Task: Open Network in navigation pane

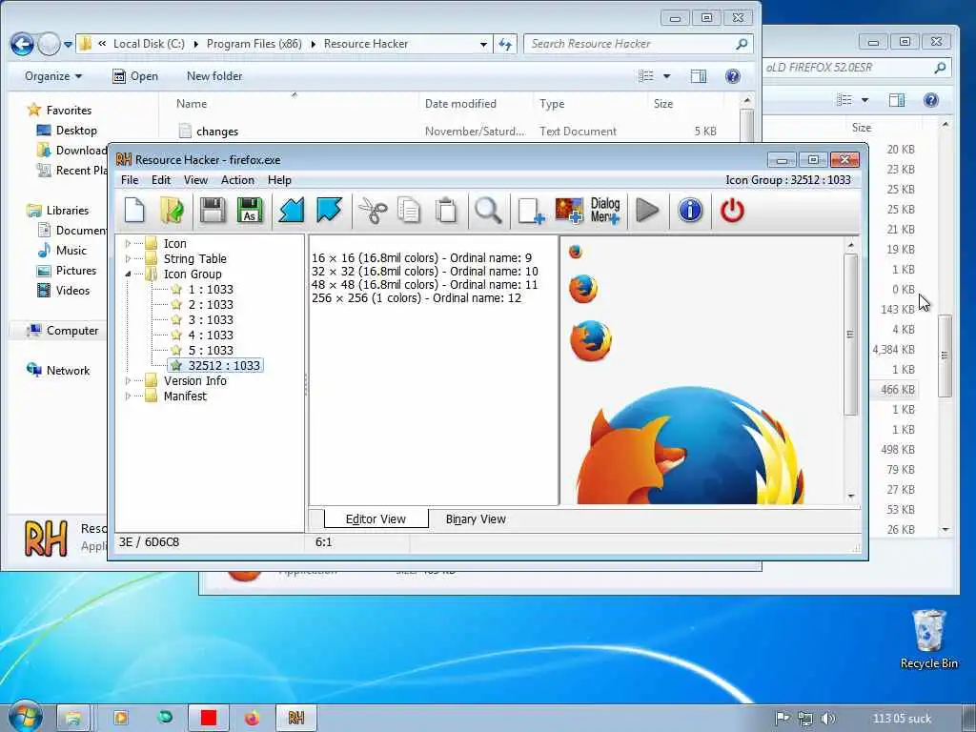Action: pos(58,371)
